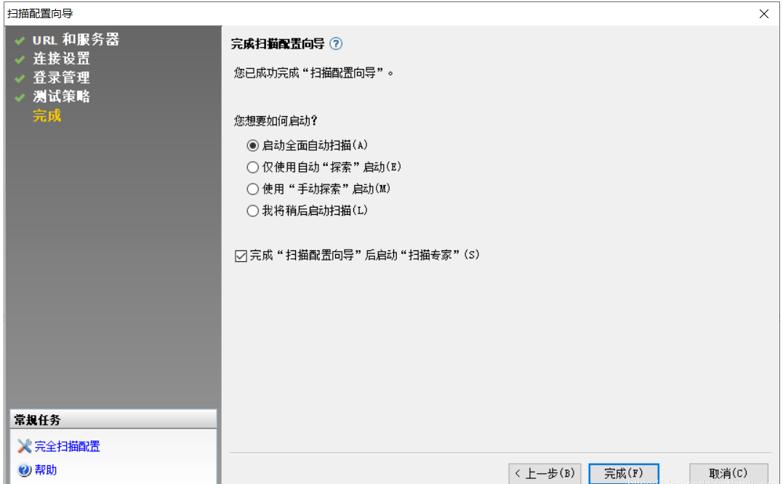
Task: Select 使用"手动探索"启动 radio option
Action: point(253,189)
